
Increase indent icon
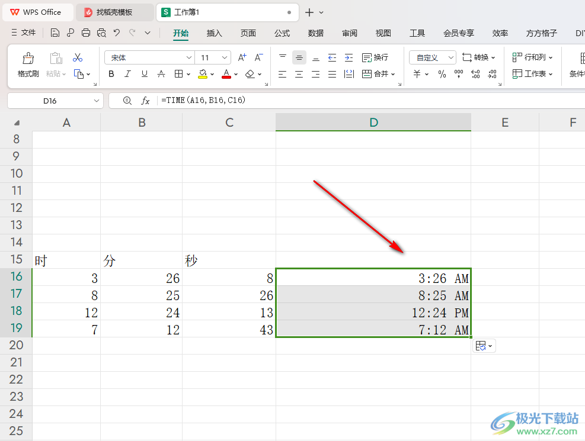point(349,57)
